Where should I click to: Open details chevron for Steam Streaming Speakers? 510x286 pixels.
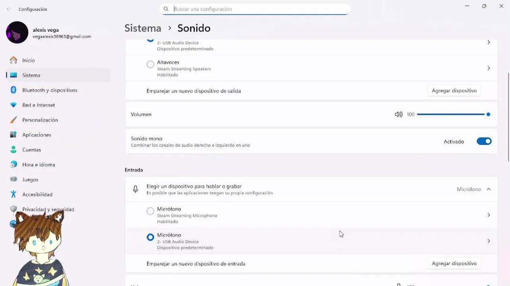[489, 68]
